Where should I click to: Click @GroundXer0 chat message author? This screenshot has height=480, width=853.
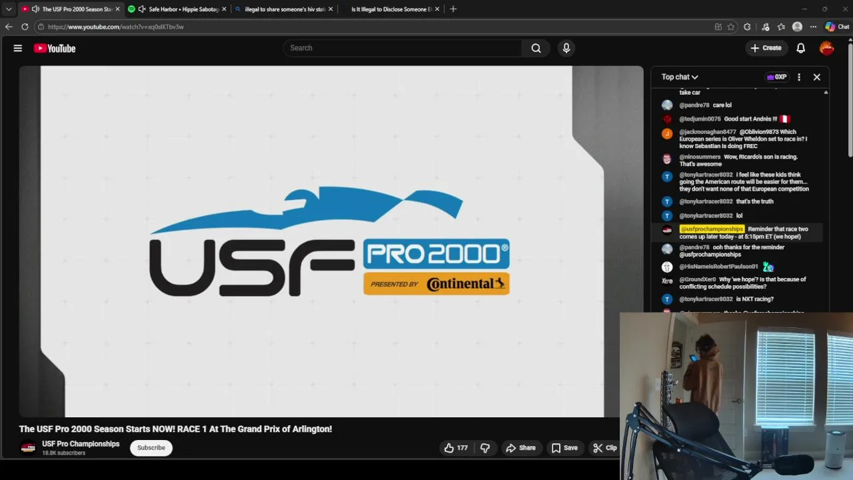click(x=698, y=280)
